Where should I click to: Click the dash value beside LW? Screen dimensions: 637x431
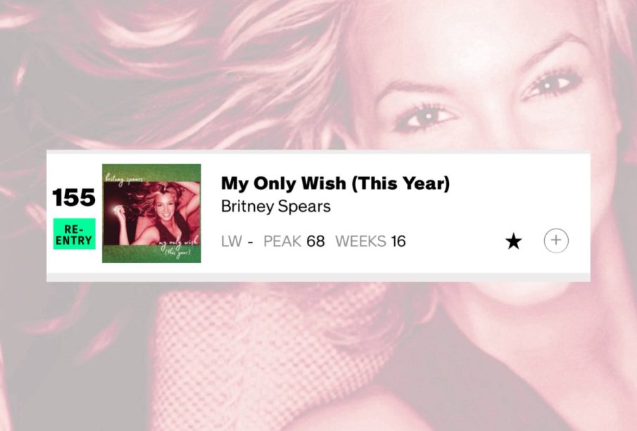(x=251, y=243)
